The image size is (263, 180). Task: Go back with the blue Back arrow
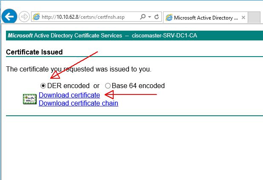[x=9, y=17]
